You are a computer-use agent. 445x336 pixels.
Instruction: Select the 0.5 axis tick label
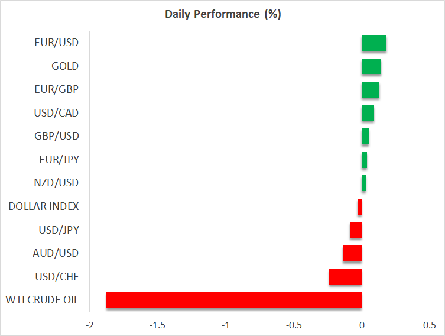tap(430, 326)
